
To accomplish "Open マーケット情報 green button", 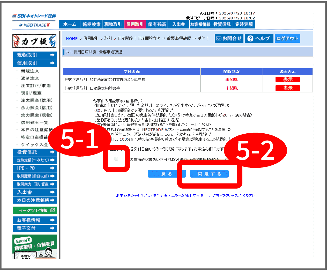I will [x=35, y=210].
